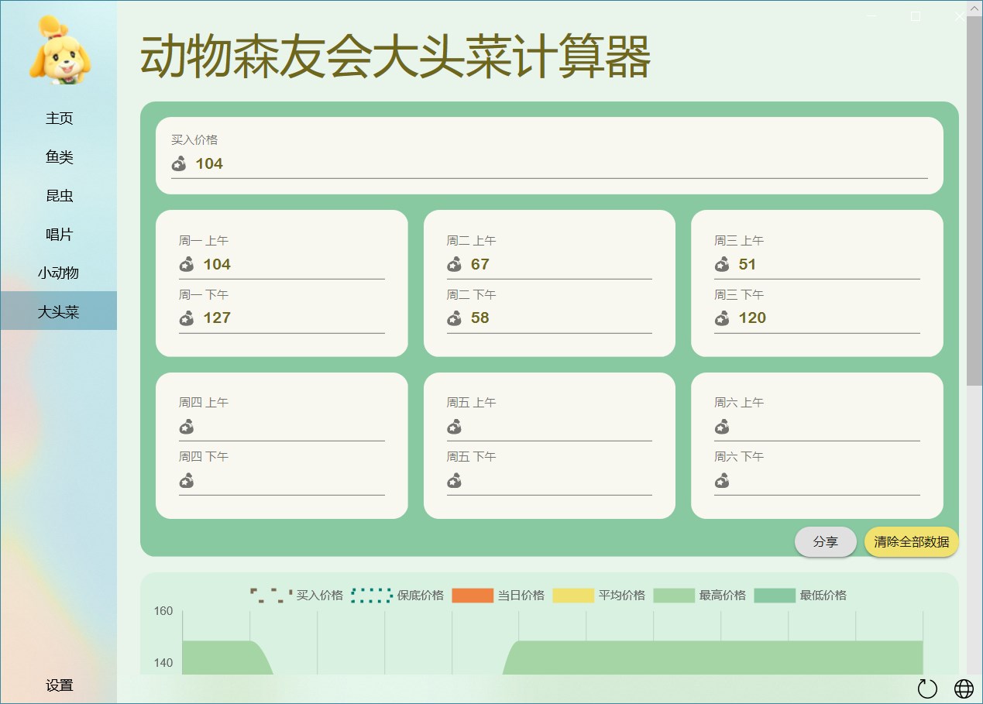Open the 唱片 page
Image resolution: width=983 pixels, height=704 pixels.
(x=59, y=234)
